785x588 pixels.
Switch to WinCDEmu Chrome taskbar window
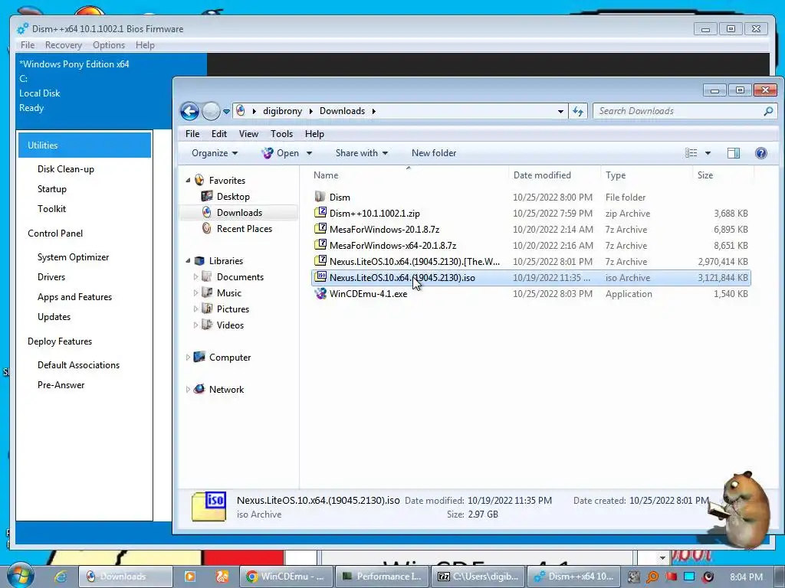coord(286,577)
